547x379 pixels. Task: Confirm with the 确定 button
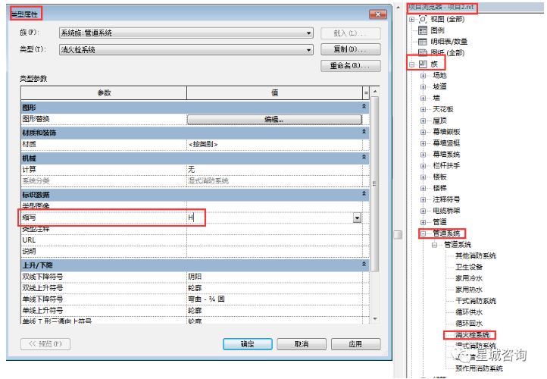[248, 344]
